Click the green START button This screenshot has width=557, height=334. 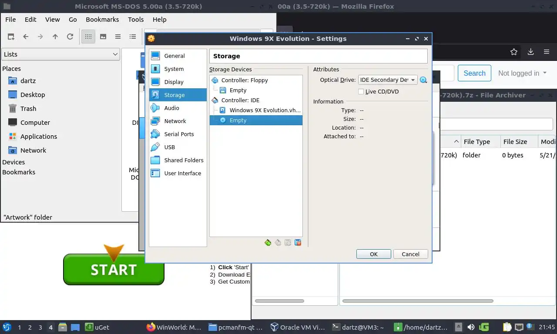click(114, 269)
